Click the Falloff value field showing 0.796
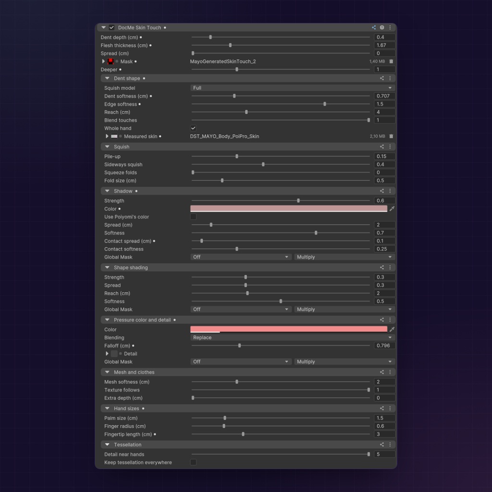492x492 pixels. (x=384, y=346)
